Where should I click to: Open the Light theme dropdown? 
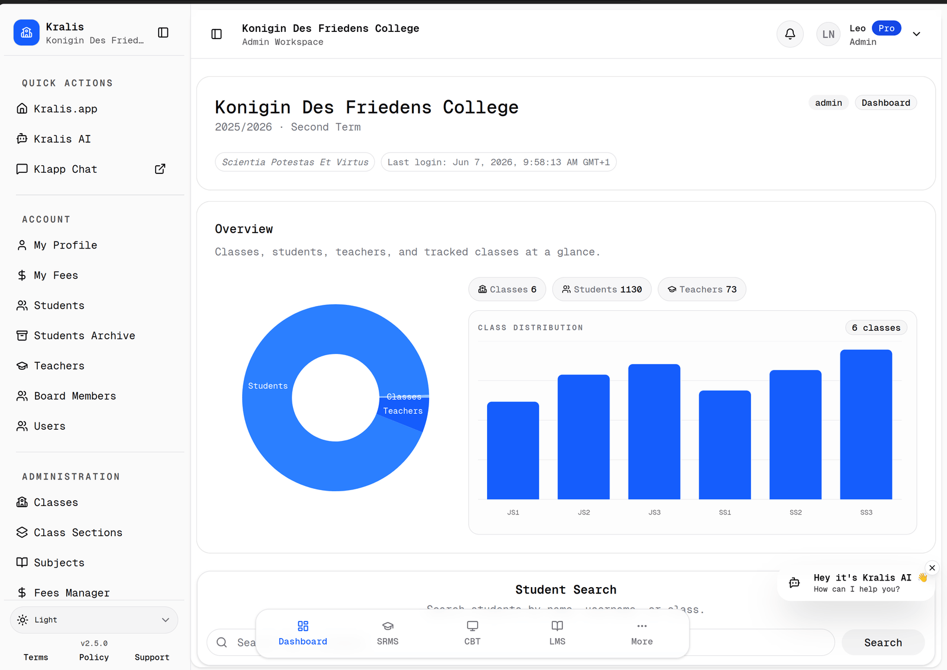click(94, 620)
